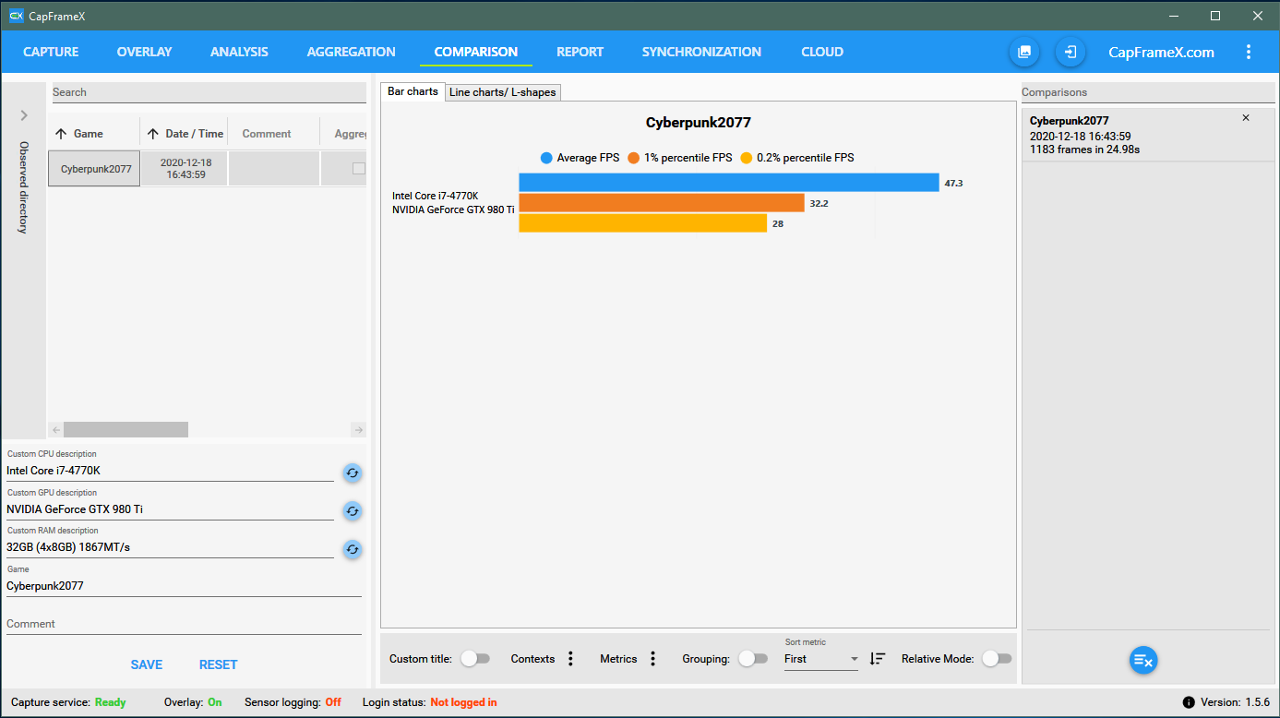
Task: Click the SAVE button
Action: [147, 664]
